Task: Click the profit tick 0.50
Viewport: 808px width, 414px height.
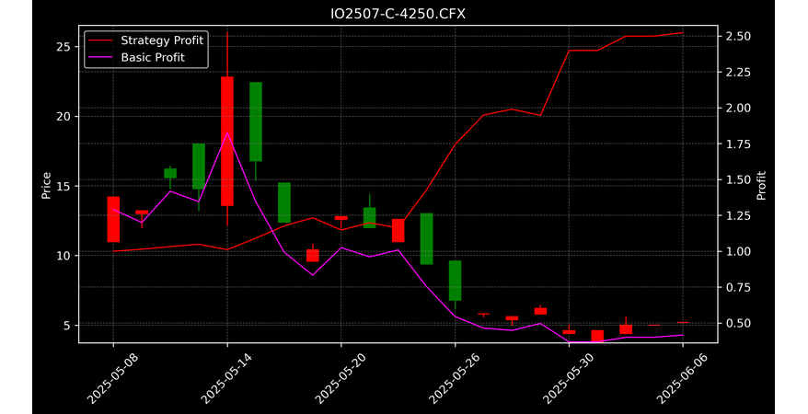Action: click(736, 323)
